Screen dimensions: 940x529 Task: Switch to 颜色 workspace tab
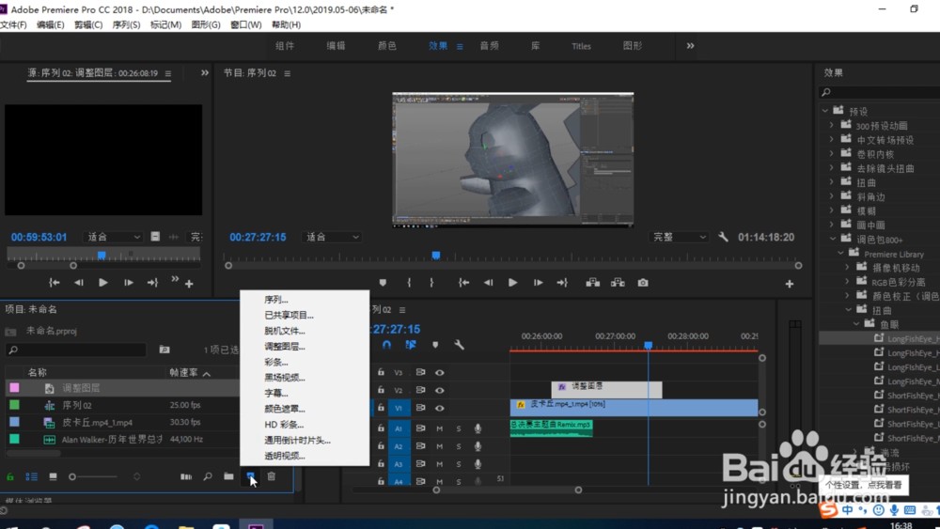pos(387,45)
